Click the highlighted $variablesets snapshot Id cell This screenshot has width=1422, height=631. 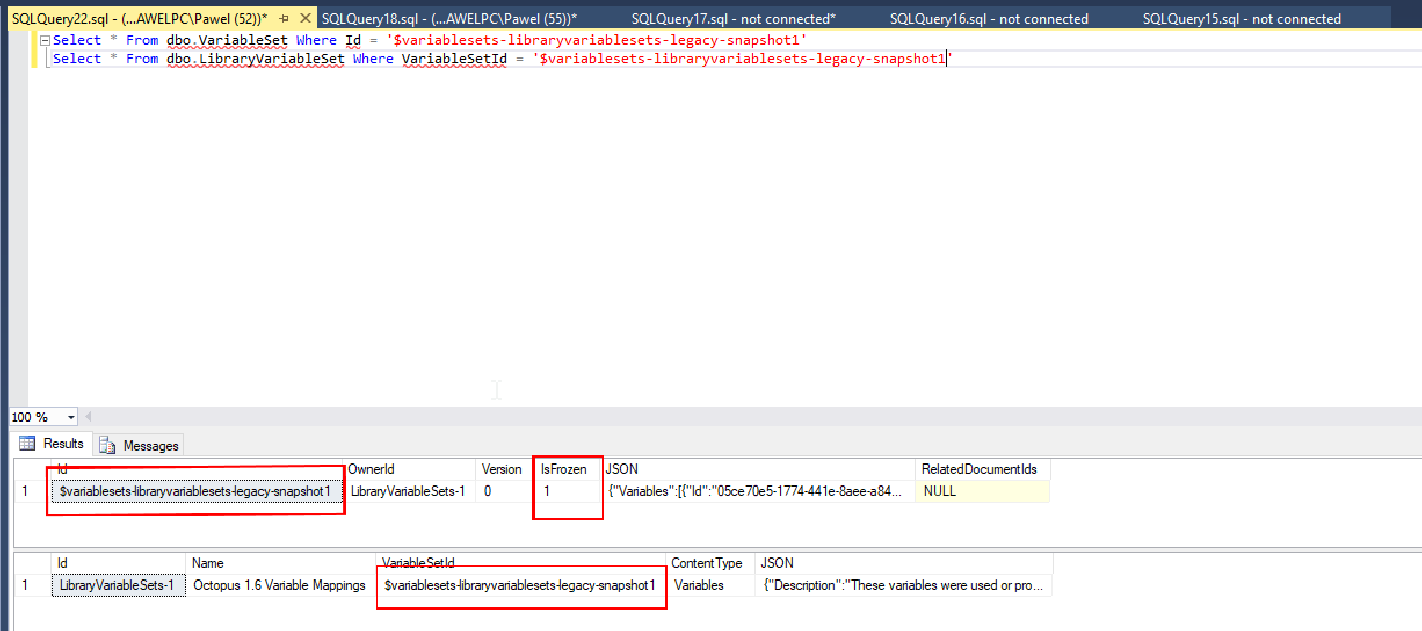click(195, 491)
